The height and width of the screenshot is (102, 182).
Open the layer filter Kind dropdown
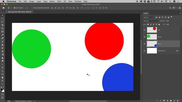149,17
